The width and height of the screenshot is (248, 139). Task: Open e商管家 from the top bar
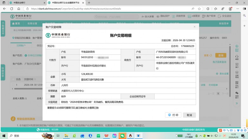click(x=194, y=16)
